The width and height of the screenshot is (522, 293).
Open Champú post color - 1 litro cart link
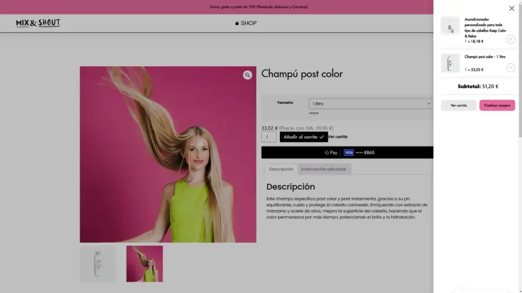point(485,57)
